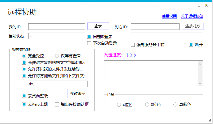Minimize the 远程协助 window
213x124 pixels.
[199, 6]
